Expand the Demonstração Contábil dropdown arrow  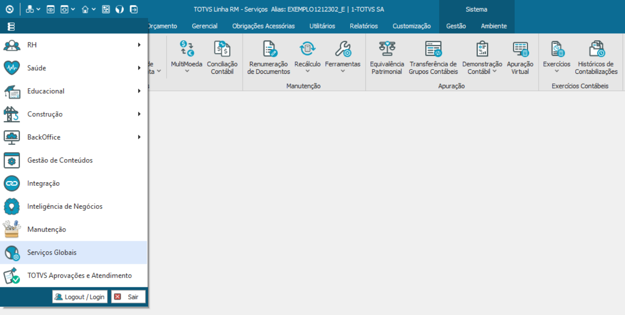pyautogui.click(x=494, y=71)
